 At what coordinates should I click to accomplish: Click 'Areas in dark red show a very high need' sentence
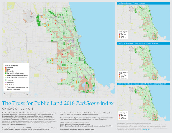click(x=77, y=129)
